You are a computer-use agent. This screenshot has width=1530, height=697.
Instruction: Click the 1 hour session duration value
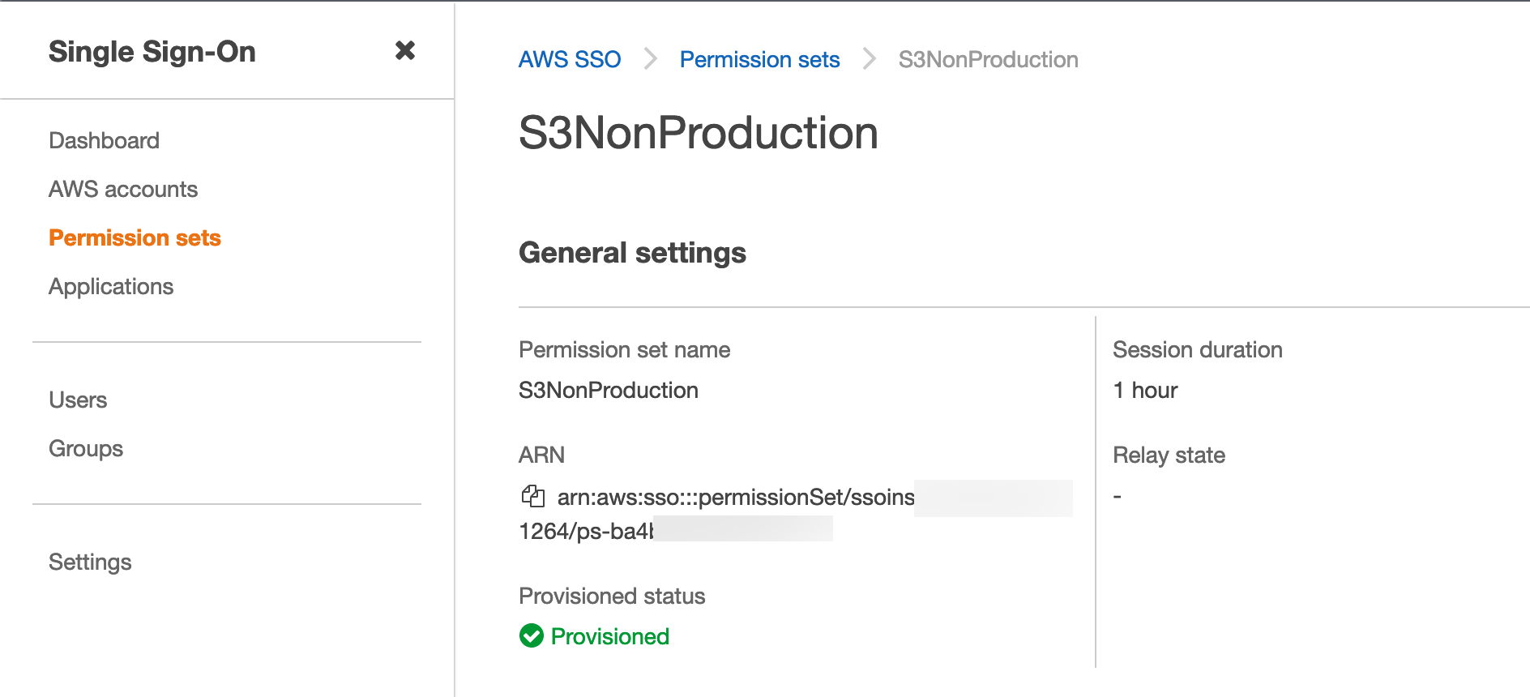[x=1145, y=391]
